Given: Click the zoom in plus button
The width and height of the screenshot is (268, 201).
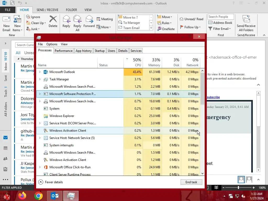Looking at the screenshot, I should 254,188.
